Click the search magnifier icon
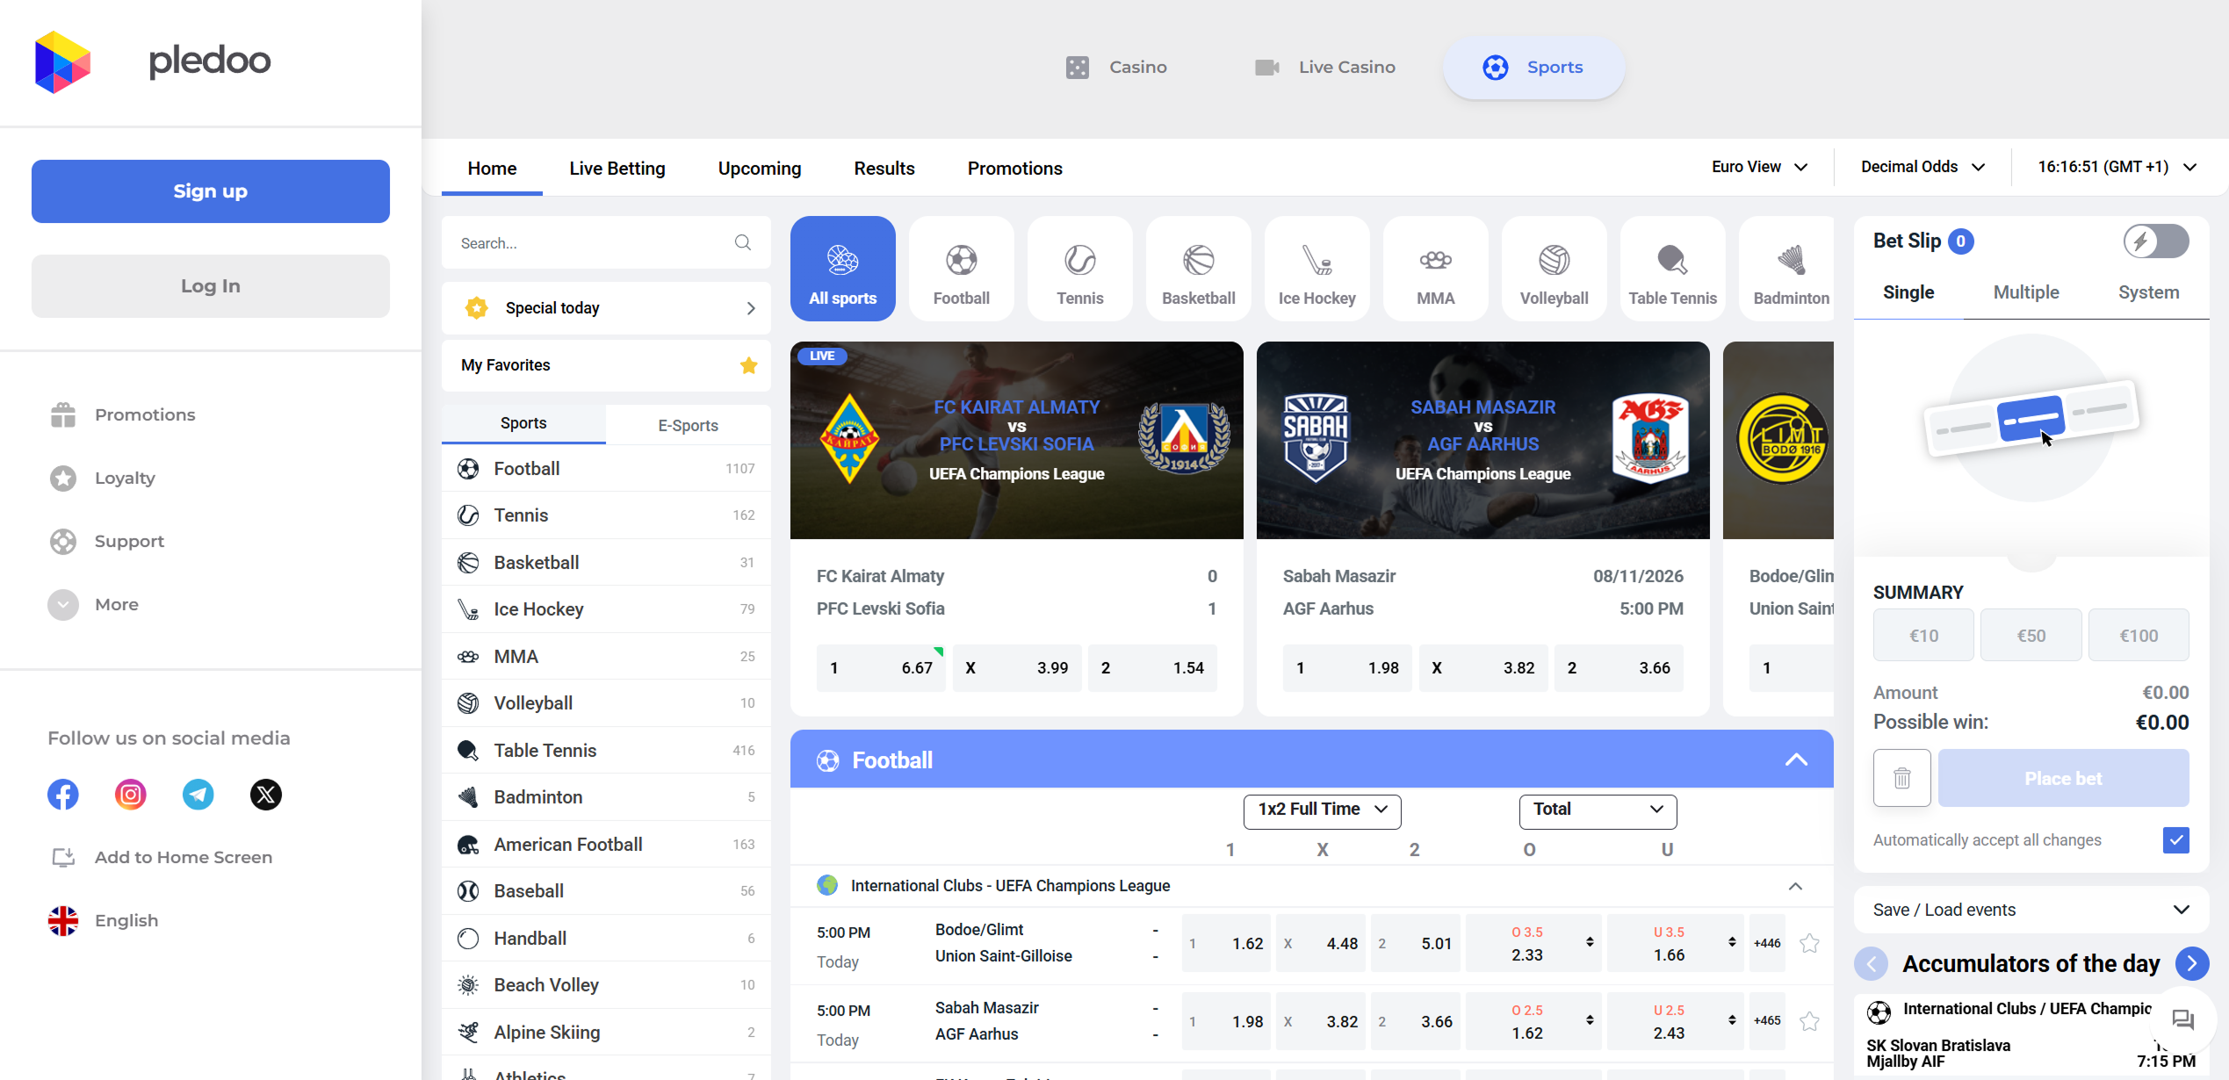2229x1080 pixels. 743,242
